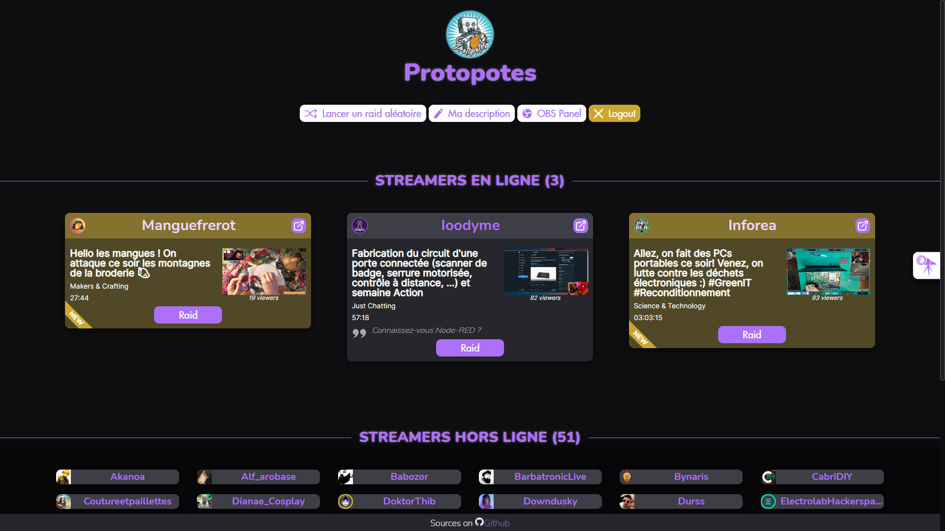Click loodyme's avatar icon

(x=360, y=226)
